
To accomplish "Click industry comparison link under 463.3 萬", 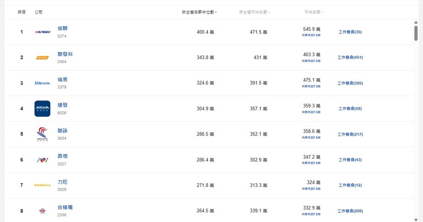I will point(311,60).
